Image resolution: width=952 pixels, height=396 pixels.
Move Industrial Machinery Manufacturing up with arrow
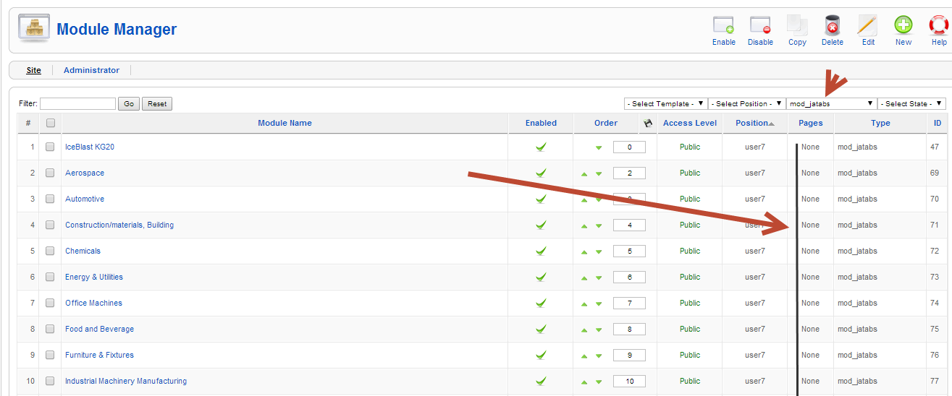point(584,382)
